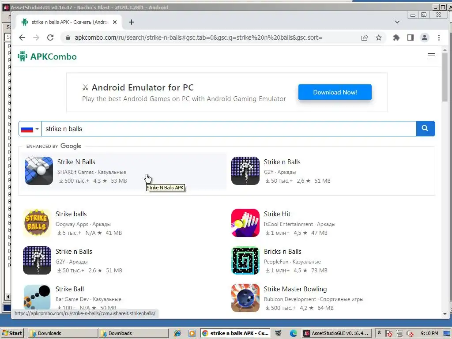The width and height of the screenshot is (452, 339).
Task: Click the muted volume tray icon
Action: [410, 333]
